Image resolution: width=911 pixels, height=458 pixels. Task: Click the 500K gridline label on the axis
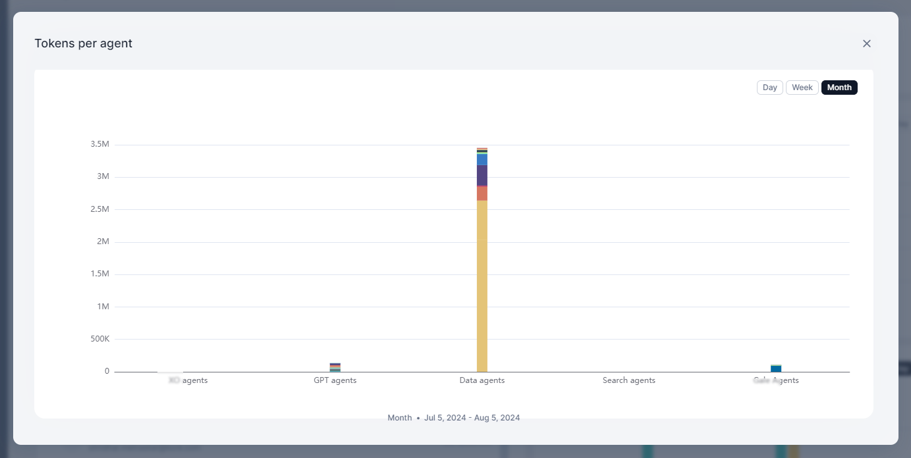coord(99,338)
